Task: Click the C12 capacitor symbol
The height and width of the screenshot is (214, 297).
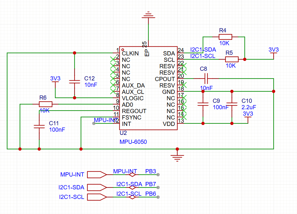Action: click(x=74, y=82)
